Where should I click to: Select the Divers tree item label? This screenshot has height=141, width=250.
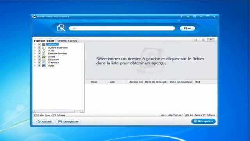[x=52, y=56]
